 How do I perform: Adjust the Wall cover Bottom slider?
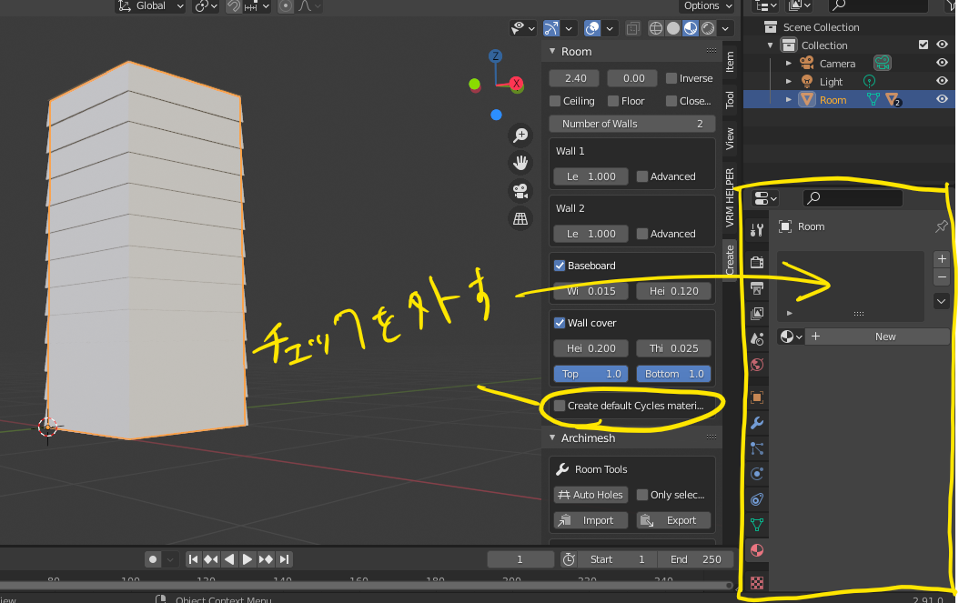pos(673,374)
